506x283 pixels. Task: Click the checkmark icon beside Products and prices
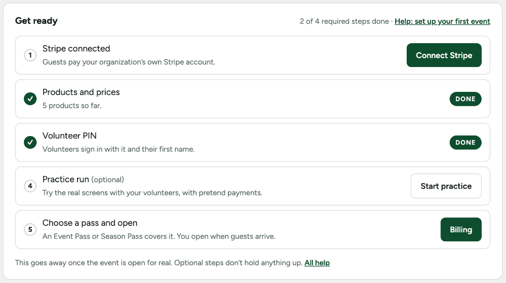point(30,99)
